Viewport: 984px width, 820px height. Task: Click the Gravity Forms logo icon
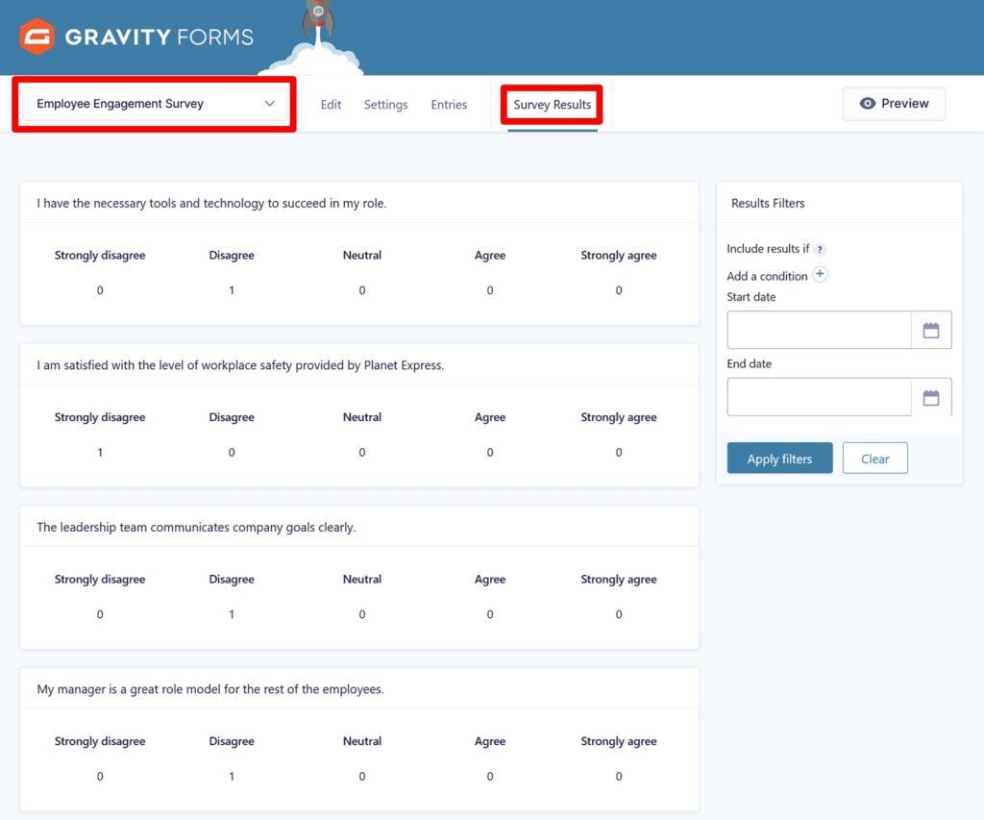pos(36,37)
